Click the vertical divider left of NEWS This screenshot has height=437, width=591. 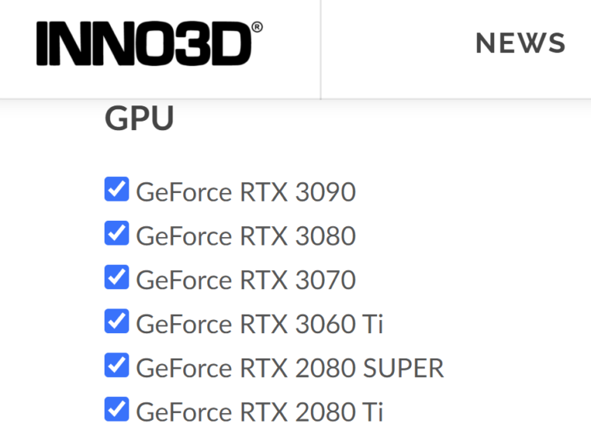click(321, 49)
